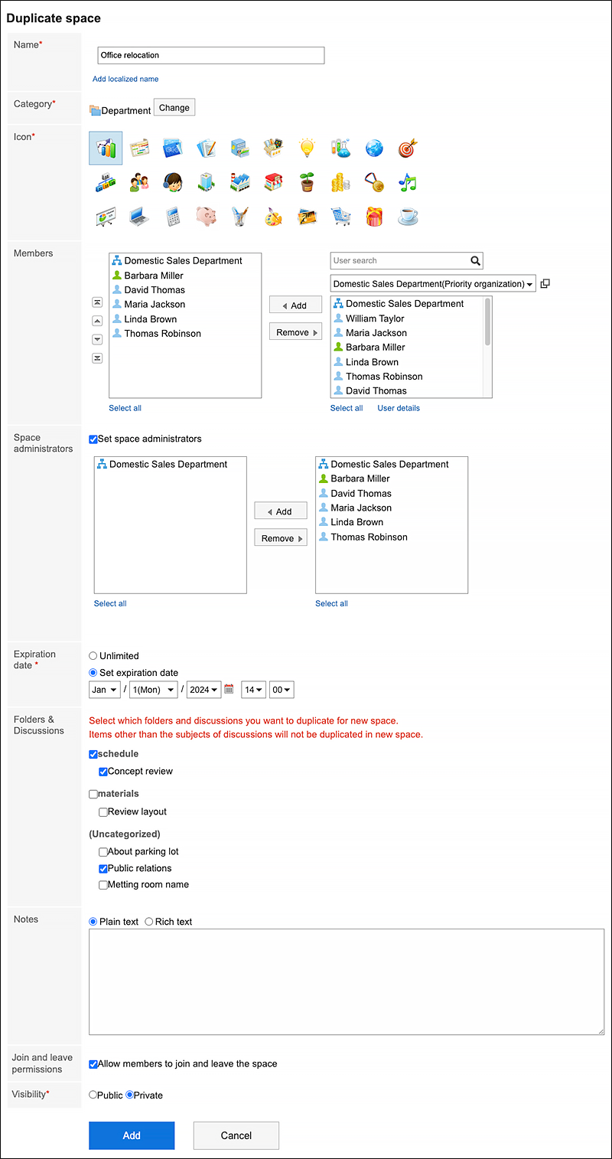
Task: Choose the shopping cart icon
Action: [340, 217]
